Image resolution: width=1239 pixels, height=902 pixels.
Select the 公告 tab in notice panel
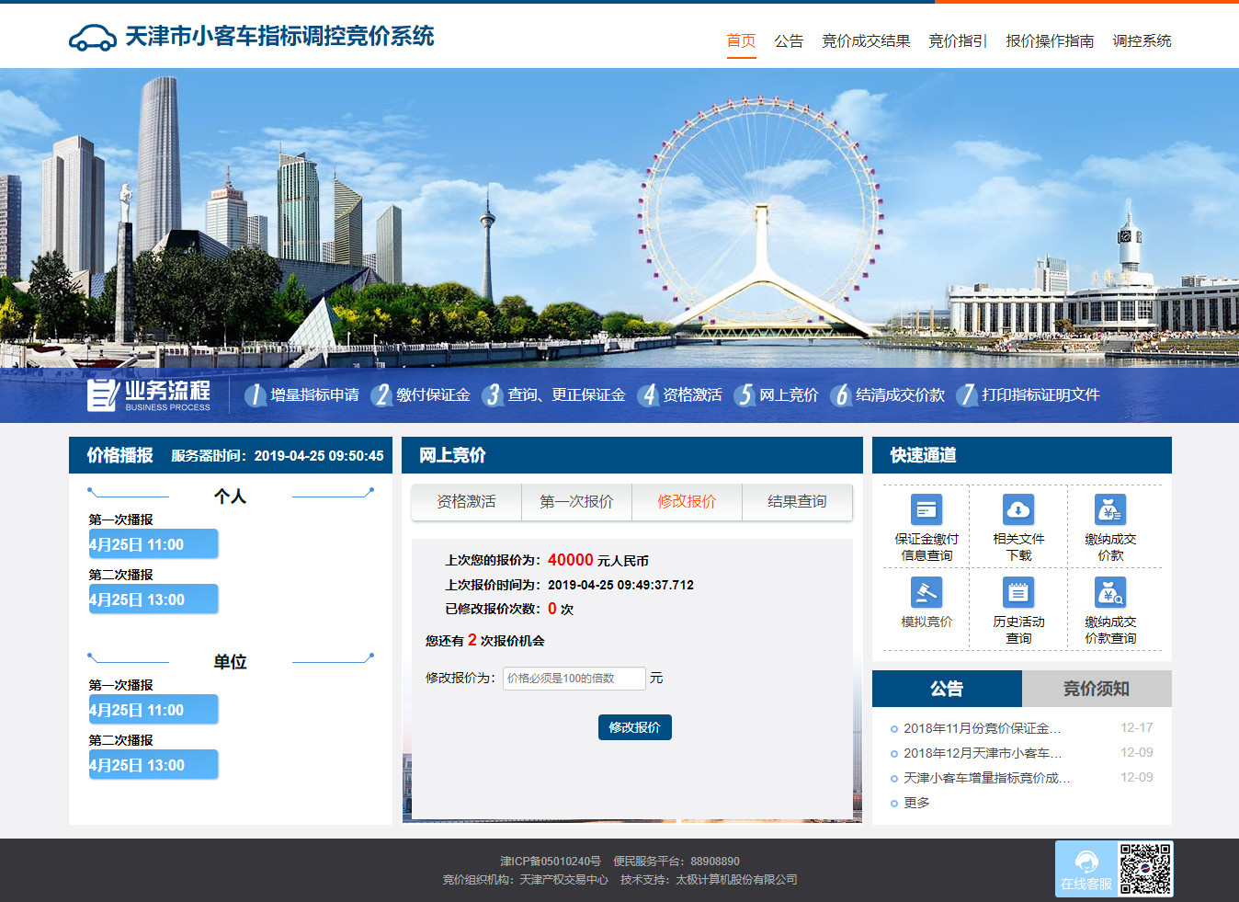(947, 689)
